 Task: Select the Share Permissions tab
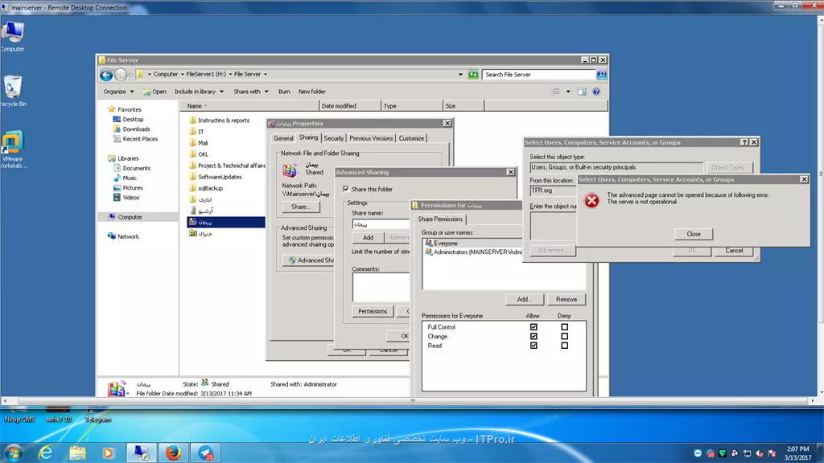coord(440,219)
